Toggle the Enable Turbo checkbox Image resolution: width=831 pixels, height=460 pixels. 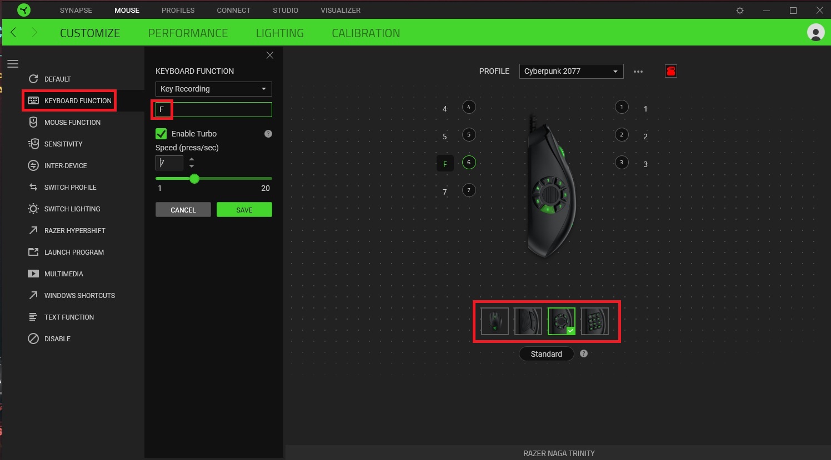tap(161, 134)
